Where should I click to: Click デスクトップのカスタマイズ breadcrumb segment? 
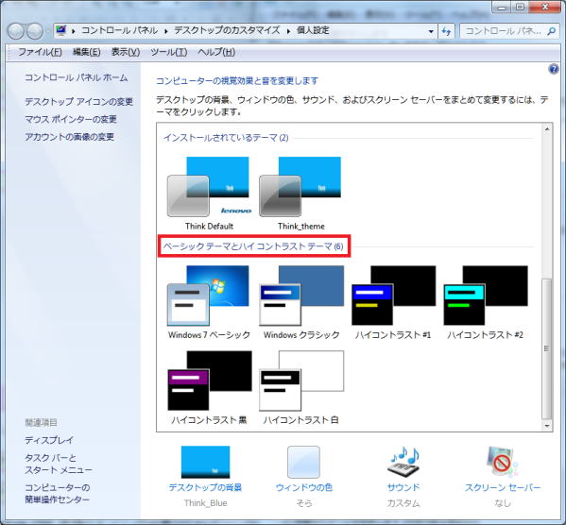pyautogui.click(x=227, y=30)
